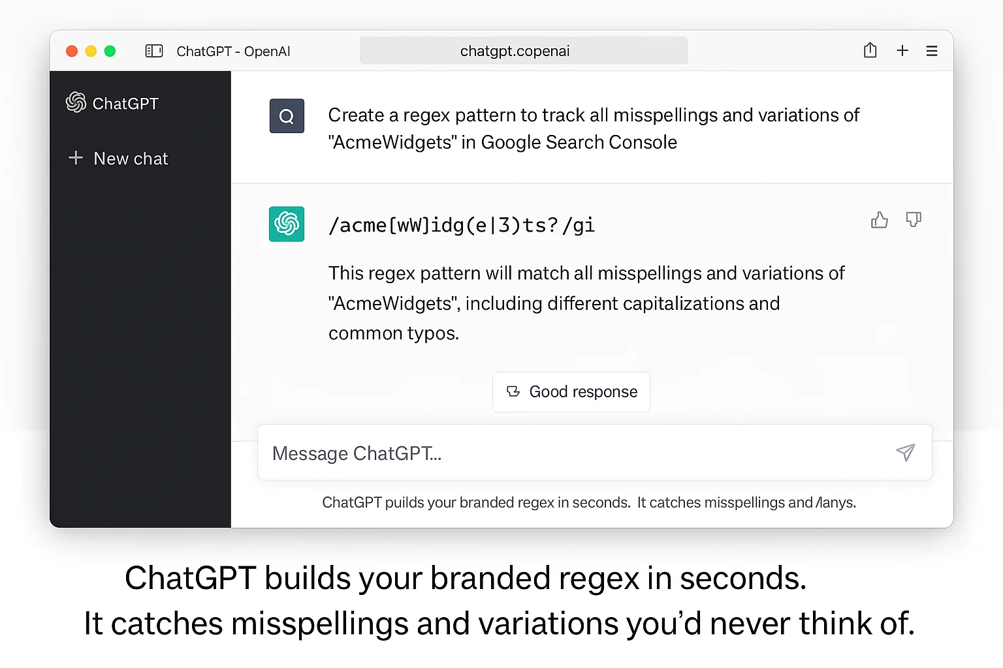Open the browser hamburger menu
The width and height of the screenshot is (1003, 668).
(x=932, y=50)
